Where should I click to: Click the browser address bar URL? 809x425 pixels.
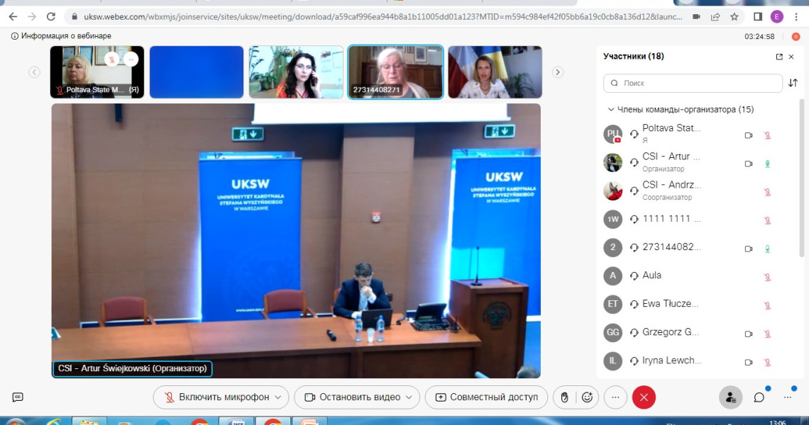383,17
